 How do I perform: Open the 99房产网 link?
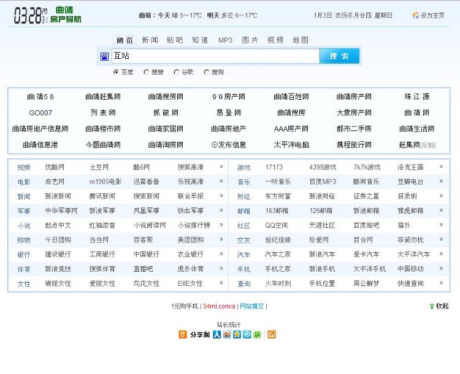pos(229,97)
